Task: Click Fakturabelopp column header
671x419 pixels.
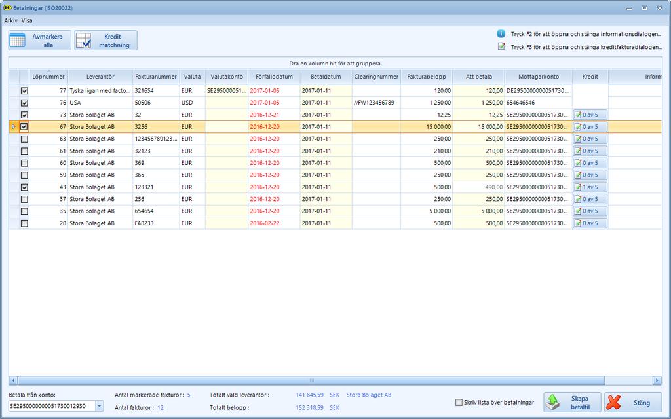Action: coord(426,77)
